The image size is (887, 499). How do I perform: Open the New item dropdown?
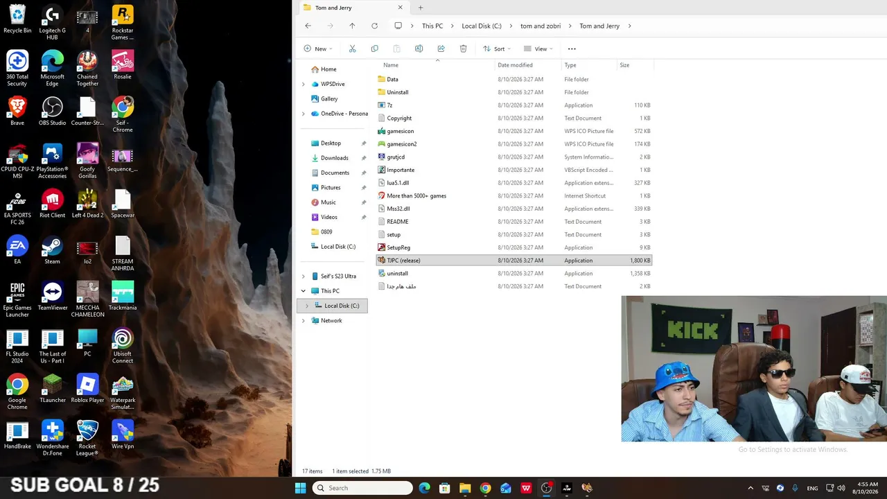point(318,49)
